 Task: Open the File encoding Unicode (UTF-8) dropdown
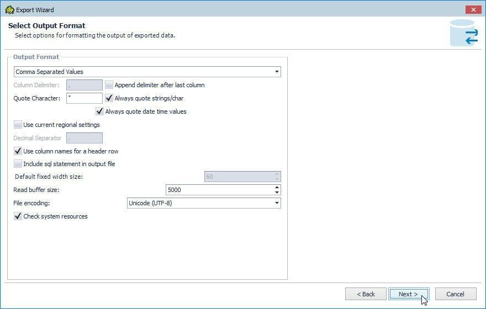tap(204, 203)
